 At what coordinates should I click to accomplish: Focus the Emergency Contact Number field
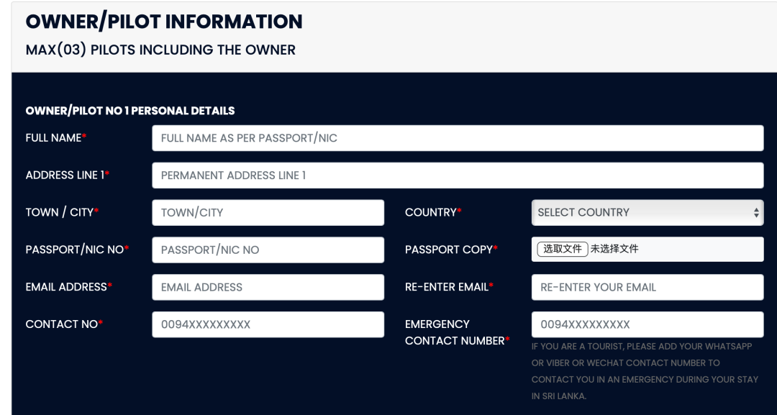click(x=647, y=324)
